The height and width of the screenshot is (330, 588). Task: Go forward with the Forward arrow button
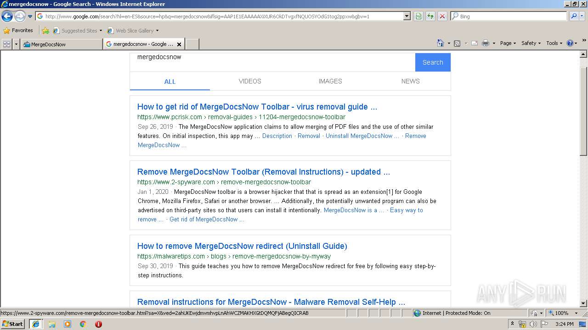(x=20, y=16)
